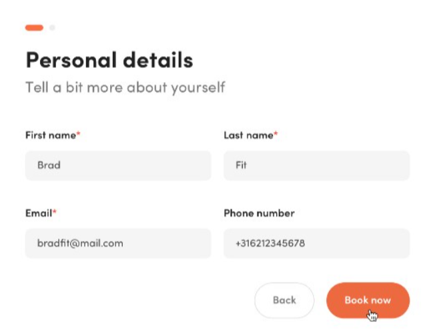Click the red asterisk beside Last name

(x=276, y=134)
